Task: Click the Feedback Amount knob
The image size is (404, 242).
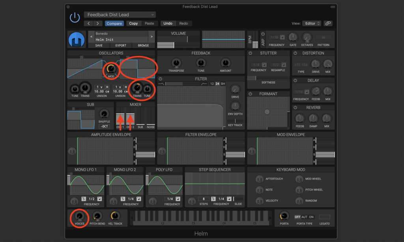Action: (x=225, y=63)
